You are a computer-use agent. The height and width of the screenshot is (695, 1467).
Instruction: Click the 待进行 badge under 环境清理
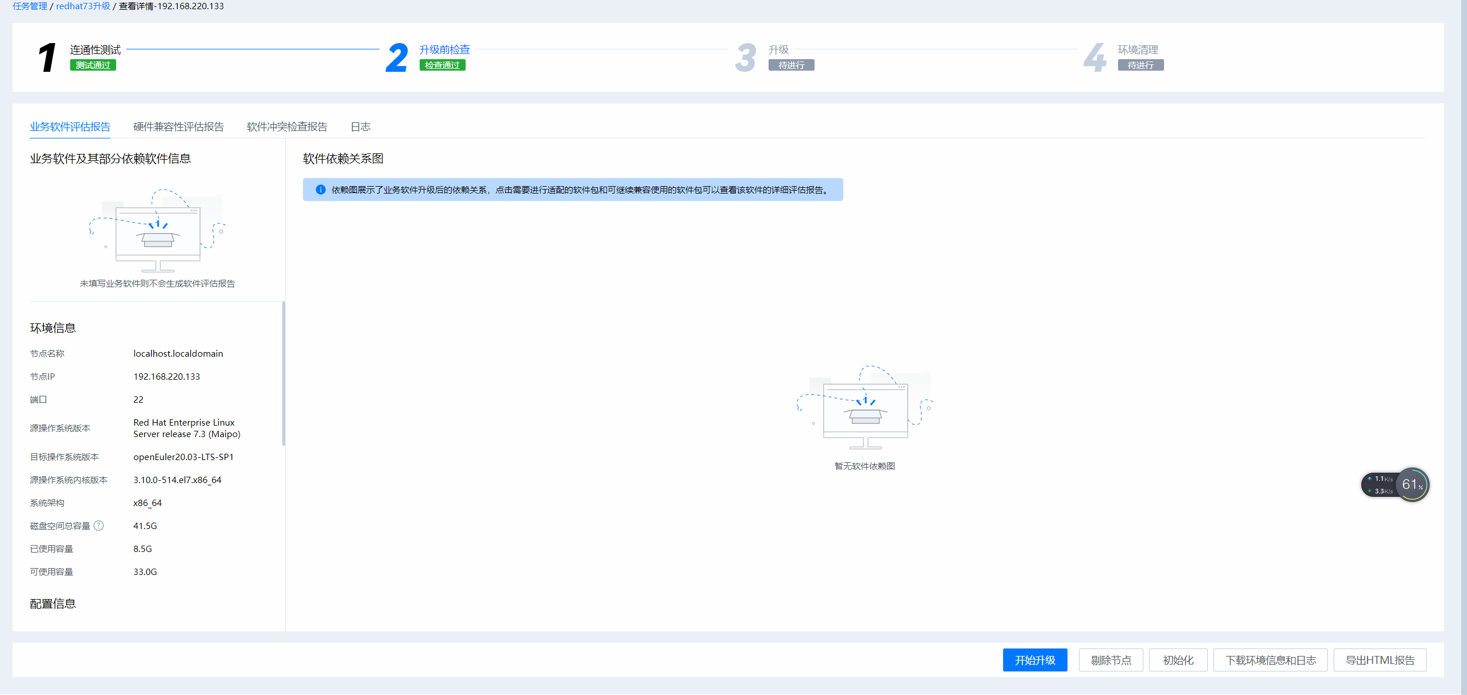(x=1140, y=65)
